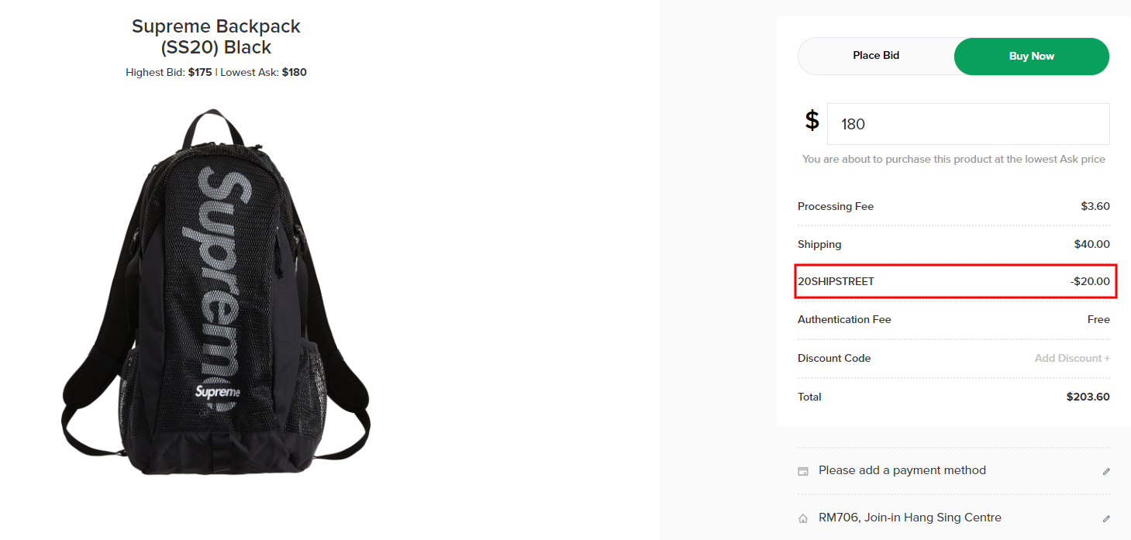The height and width of the screenshot is (540, 1131).
Task: Click the RM706, Join-in Hang Sing Centre address
Action: [x=910, y=518]
